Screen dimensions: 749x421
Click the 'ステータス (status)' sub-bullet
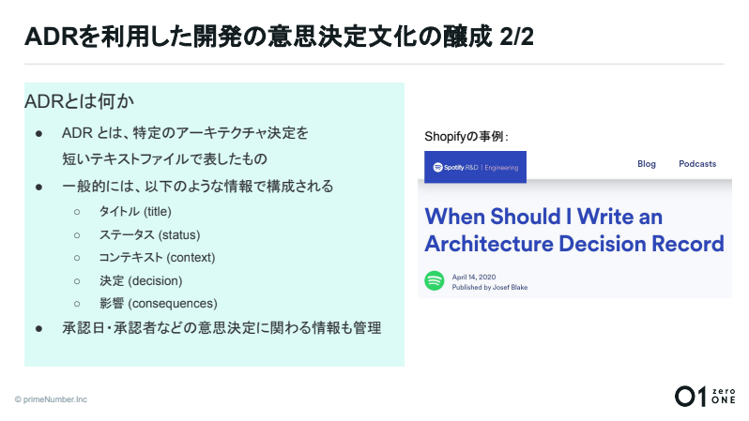pyautogui.click(x=149, y=234)
